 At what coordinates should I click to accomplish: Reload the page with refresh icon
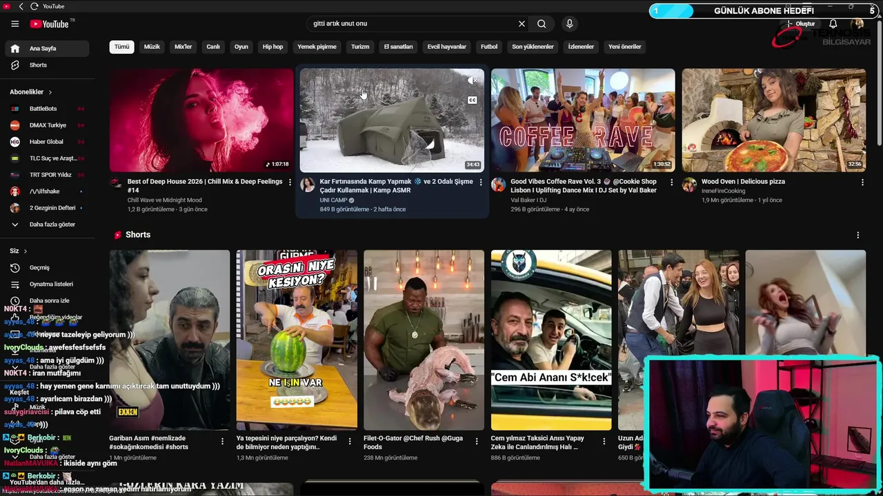[x=34, y=6]
